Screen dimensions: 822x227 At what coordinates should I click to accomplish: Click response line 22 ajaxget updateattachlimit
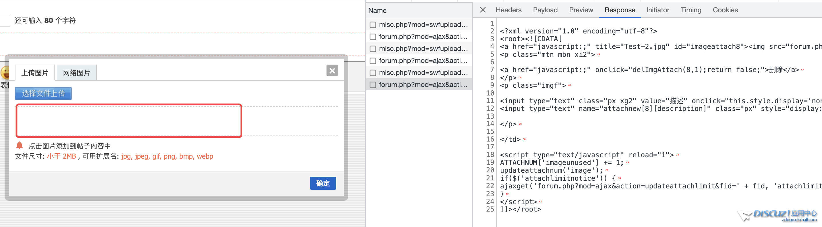point(661,186)
